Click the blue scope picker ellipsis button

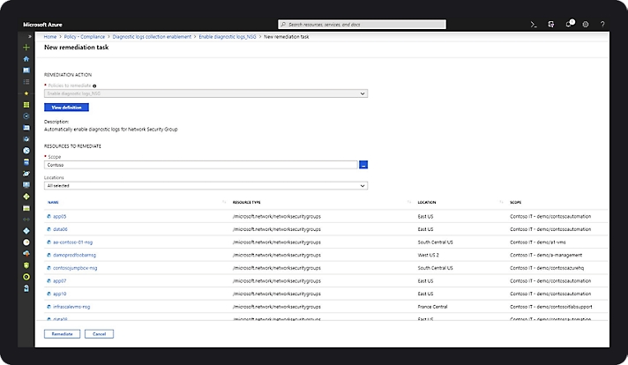(x=363, y=164)
